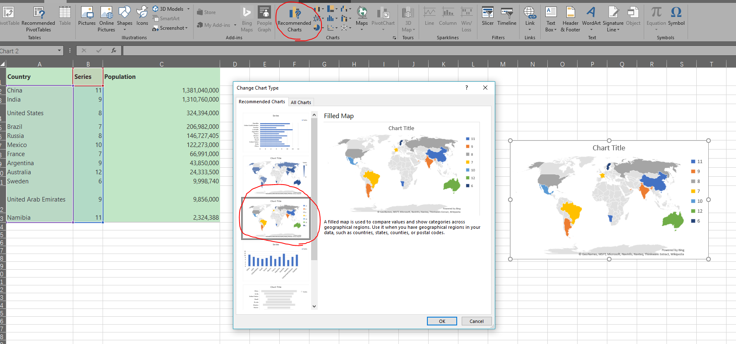This screenshot has width=736, height=344.
Task: Insert a Slicer filter
Action: [487, 17]
